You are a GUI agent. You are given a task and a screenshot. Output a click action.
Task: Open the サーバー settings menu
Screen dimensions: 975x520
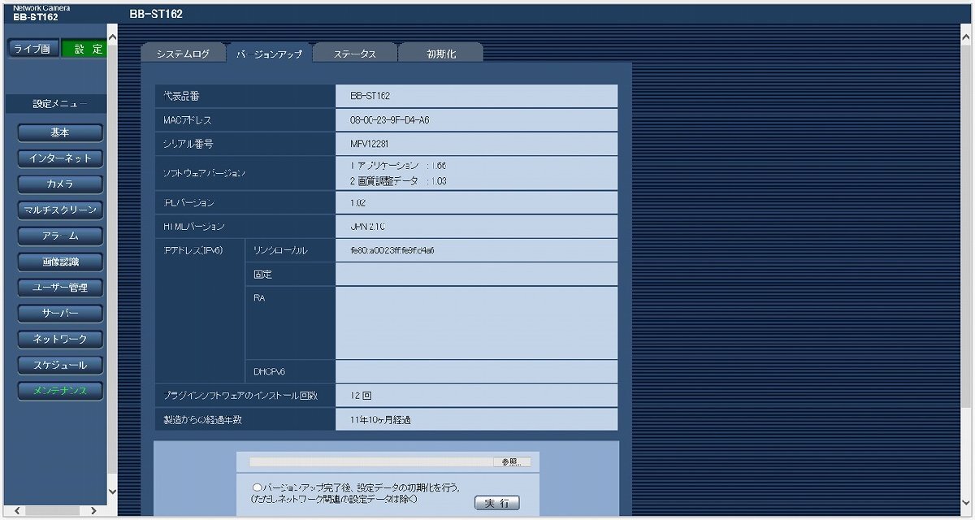pos(61,314)
